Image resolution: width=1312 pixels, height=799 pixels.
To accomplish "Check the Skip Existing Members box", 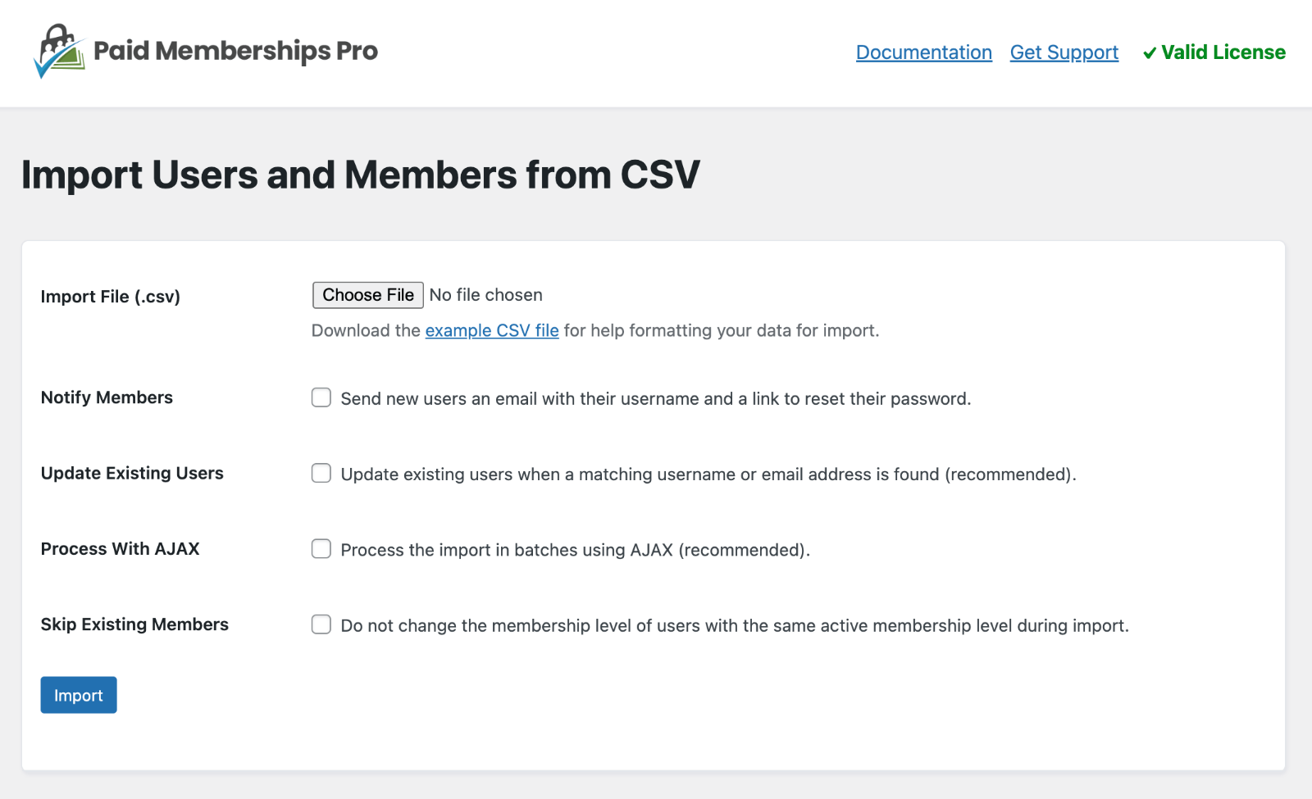I will click(x=321, y=624).
